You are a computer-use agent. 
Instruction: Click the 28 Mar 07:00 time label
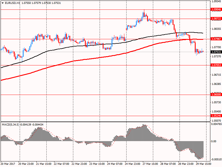click(168, 164)
